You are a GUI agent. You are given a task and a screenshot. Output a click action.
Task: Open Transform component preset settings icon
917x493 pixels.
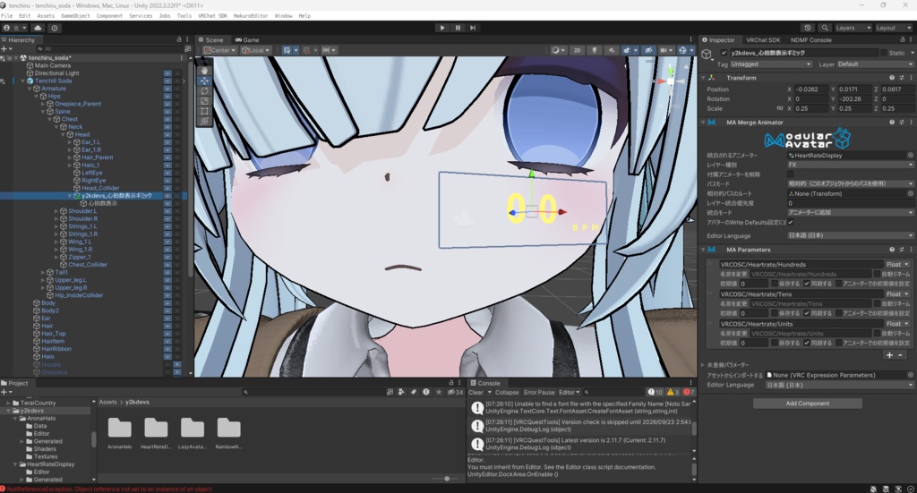pyautogui.click(x=901, y=78)
